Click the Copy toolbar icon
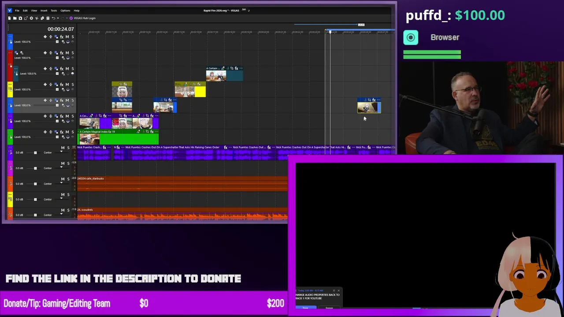 pos(42,18)
